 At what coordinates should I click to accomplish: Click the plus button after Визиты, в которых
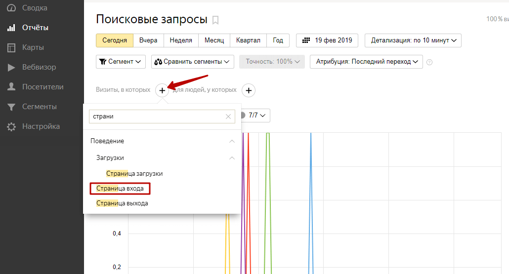click(x=162, y=90)
